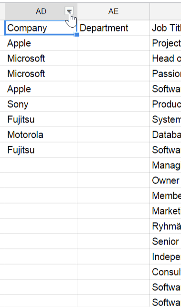The height and width of the screenshot is (307, 181).
Task: Click the first Apple cell
Action: (x=41, y=43)
